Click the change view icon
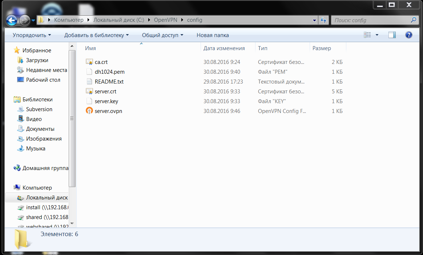Image resolution: width=423 pixels, height=255 pixels. point(367,35)
